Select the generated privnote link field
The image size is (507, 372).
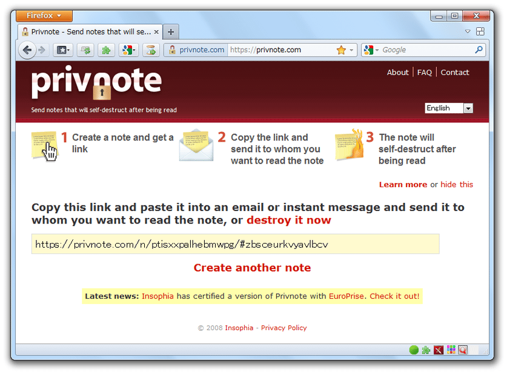click(236, 244)
